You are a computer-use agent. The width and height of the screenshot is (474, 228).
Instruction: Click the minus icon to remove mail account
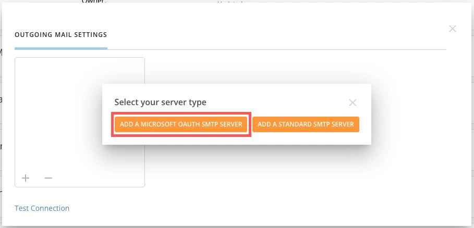(48, 178)
